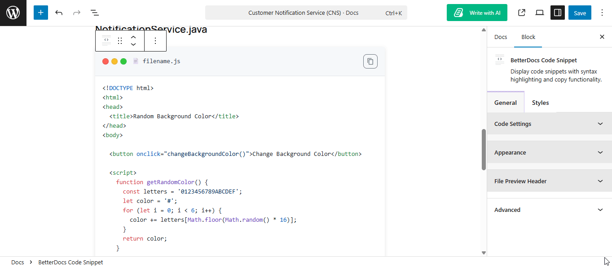Expand the Advanced panel
612x267 pixels.
(x=550, y=210)
